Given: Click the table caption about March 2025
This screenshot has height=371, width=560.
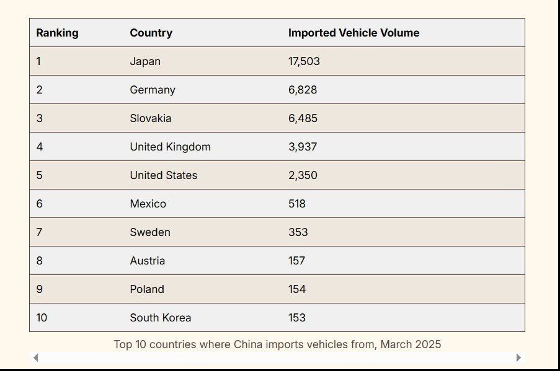Looking at the screenshot, I should pos(277,344).
